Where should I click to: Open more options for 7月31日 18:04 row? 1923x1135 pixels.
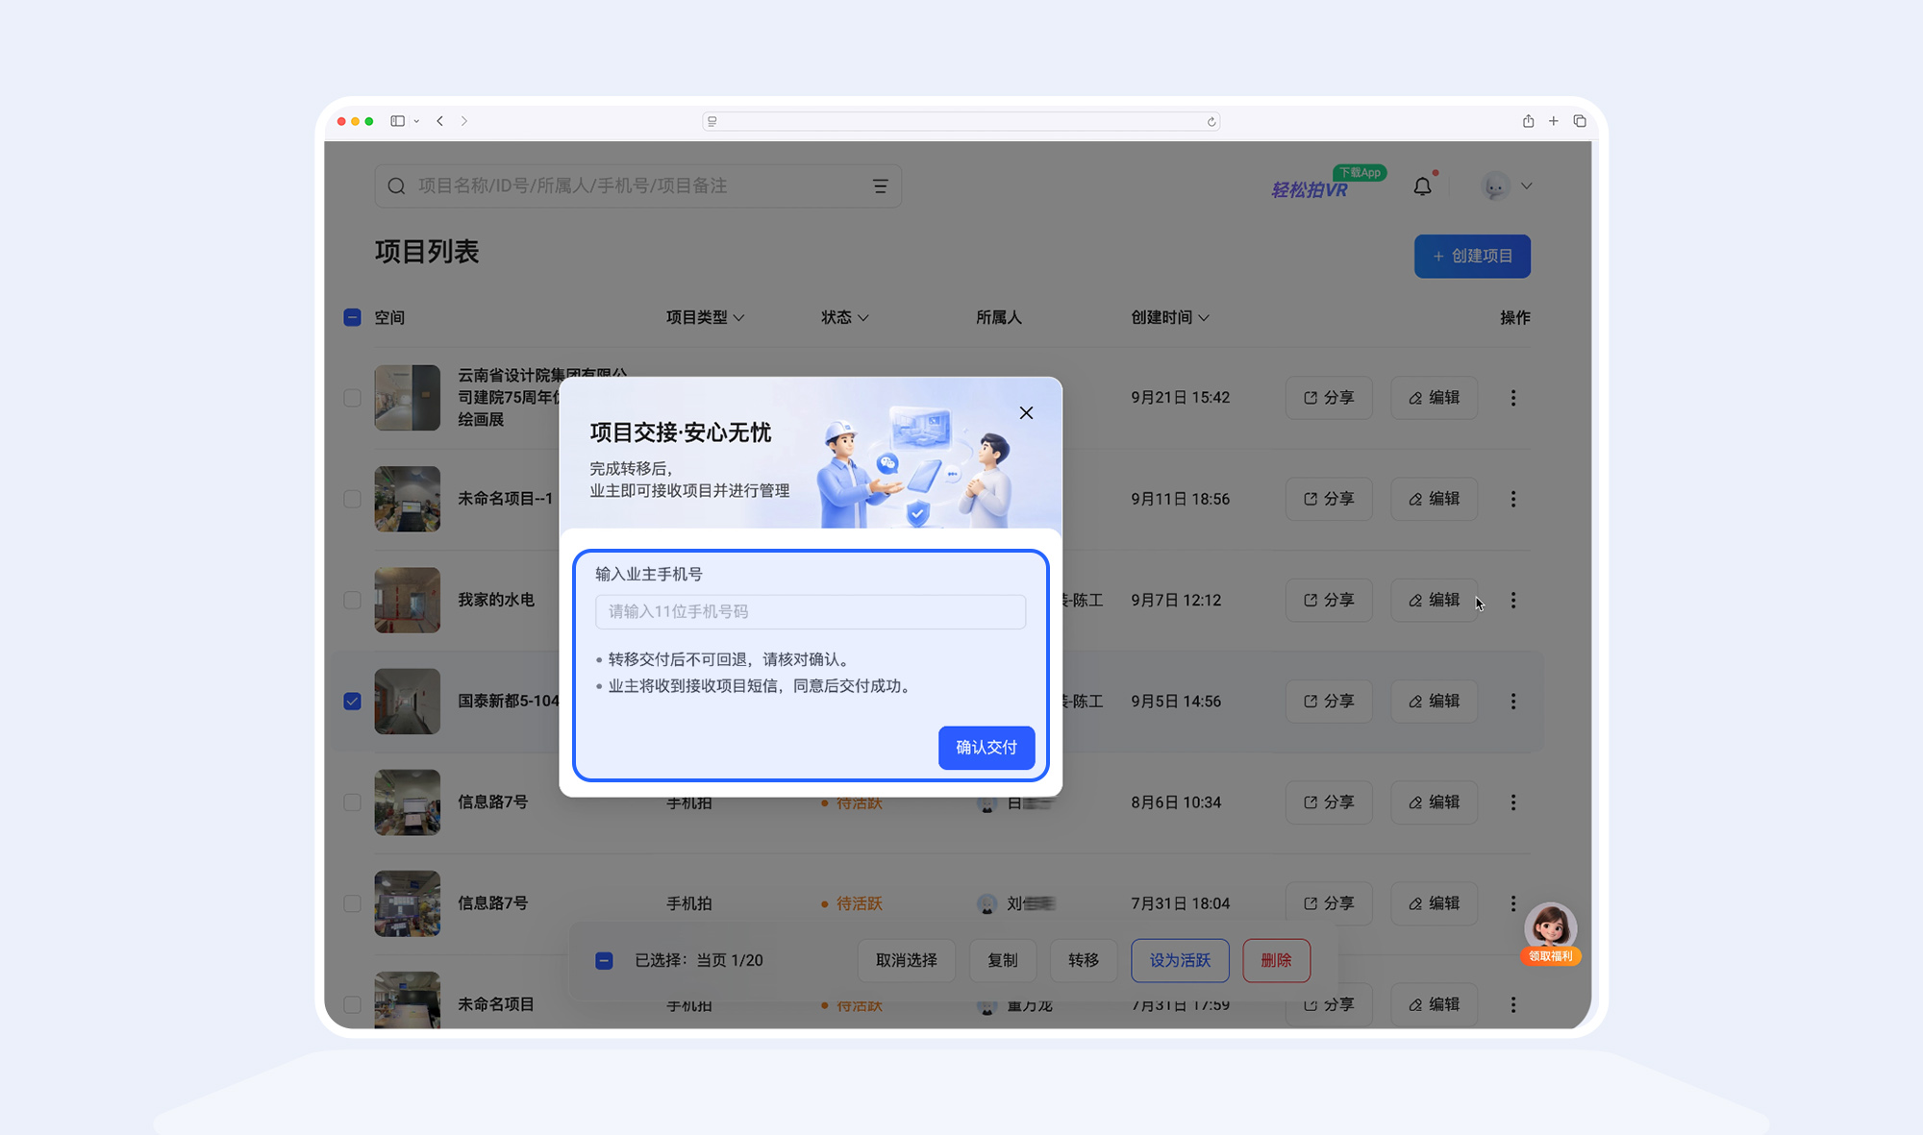pos(1512,903)
